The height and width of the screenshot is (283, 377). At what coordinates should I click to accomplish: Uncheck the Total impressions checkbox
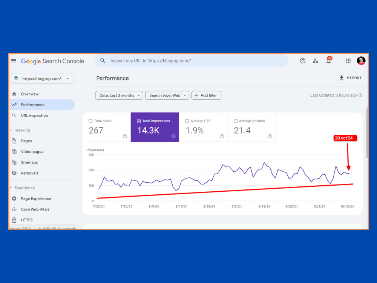pos(139,121)
